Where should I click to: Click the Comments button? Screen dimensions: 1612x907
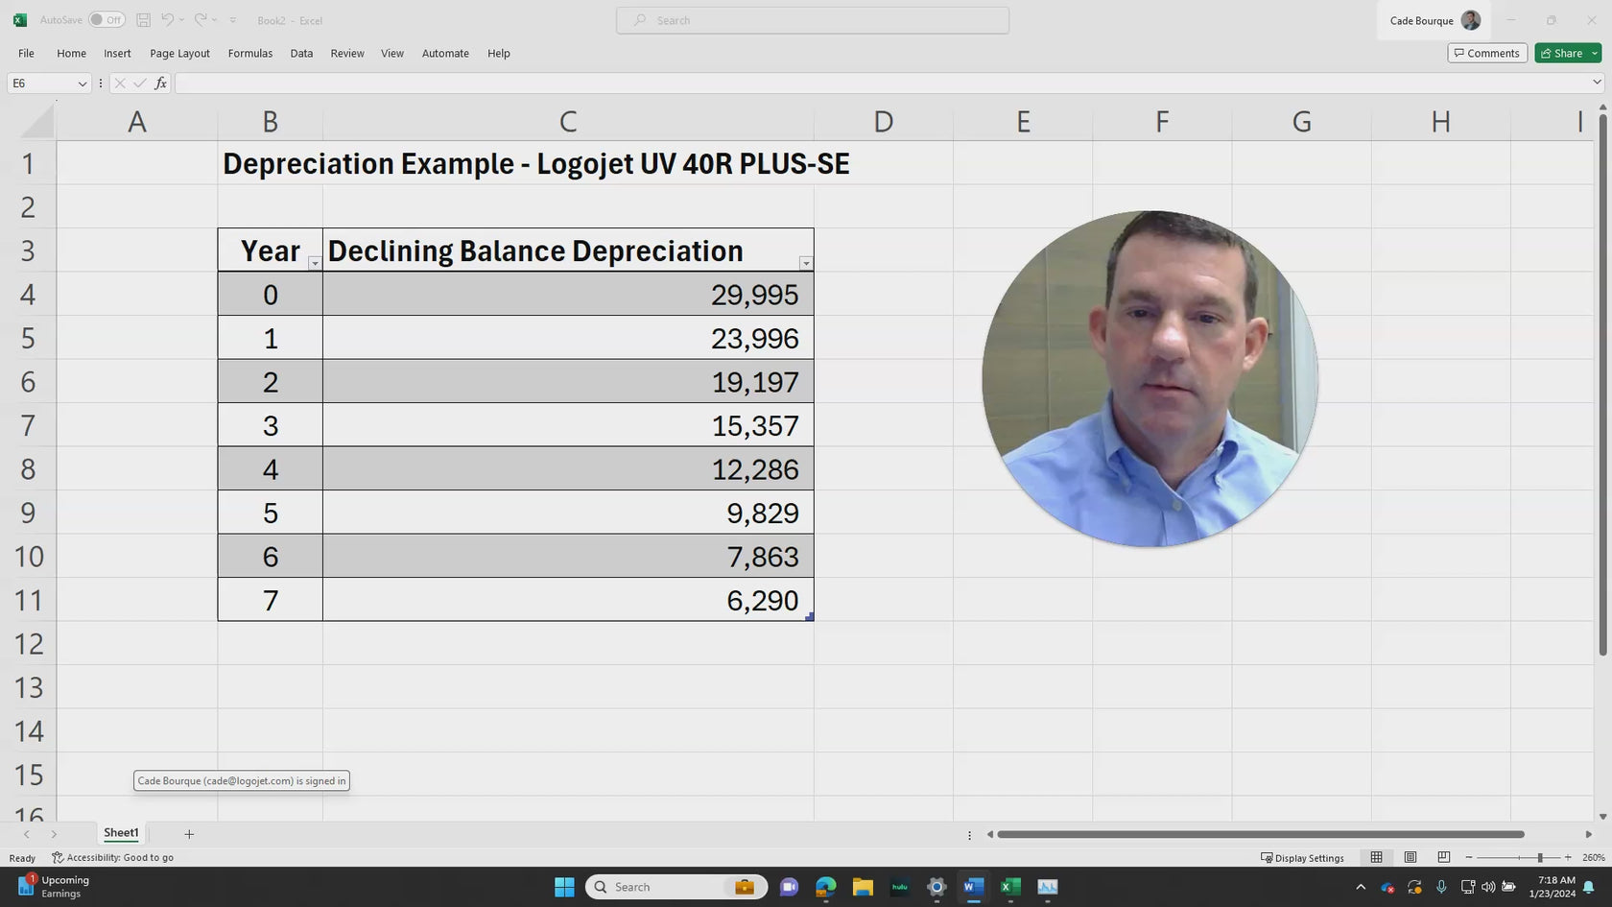pyautogui.click(x=1486, y=53)
